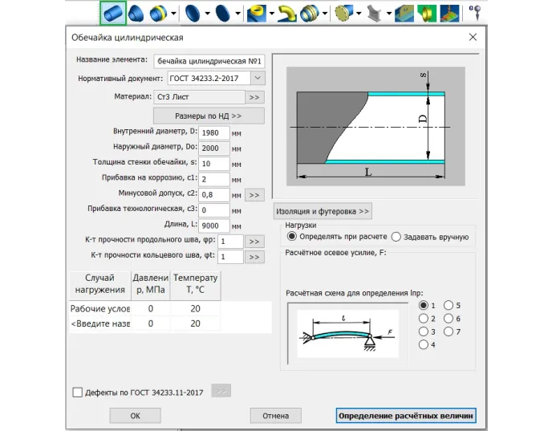
Task: Add a pipe elbow bend element
Action: [x=287, y=12]
